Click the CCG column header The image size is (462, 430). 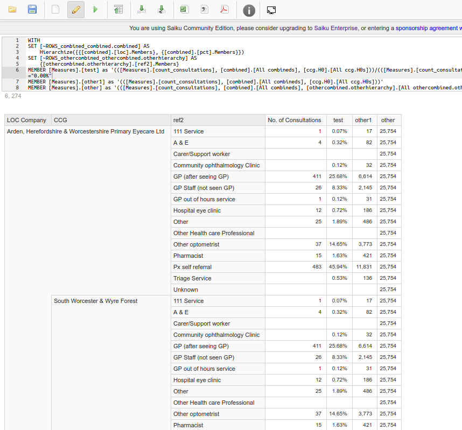pyautogui.click(x=111, y=120)
